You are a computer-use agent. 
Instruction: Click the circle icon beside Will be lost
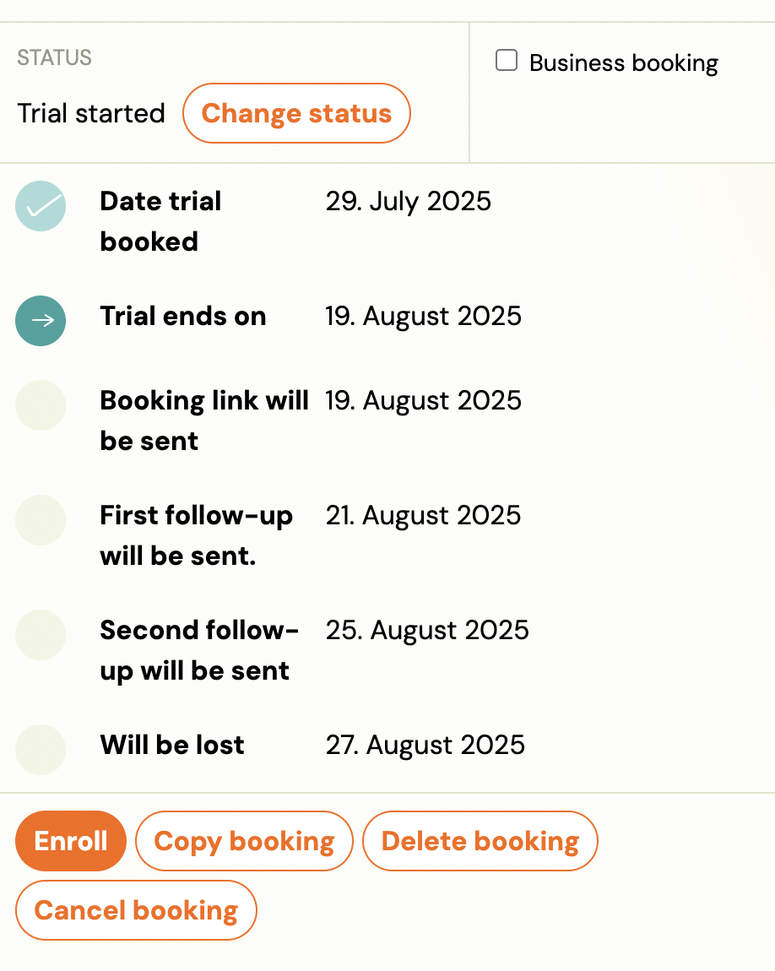click(41, 750)
